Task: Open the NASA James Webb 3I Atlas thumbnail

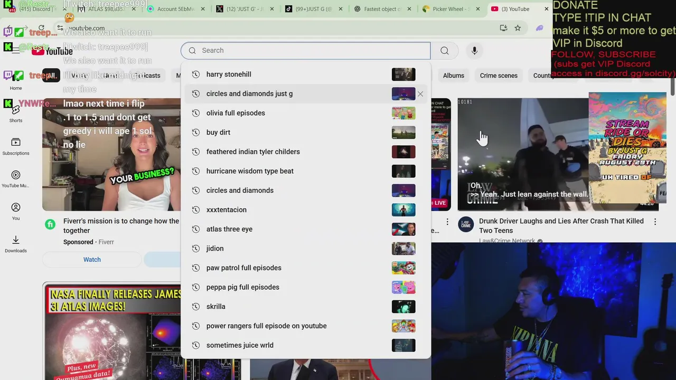Action: pos(112,331)
